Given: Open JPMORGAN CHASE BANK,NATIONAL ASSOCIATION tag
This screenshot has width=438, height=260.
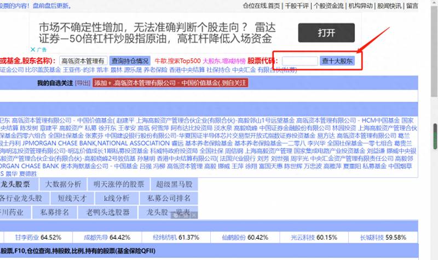Looking at the screenshot, I should 96,143.
